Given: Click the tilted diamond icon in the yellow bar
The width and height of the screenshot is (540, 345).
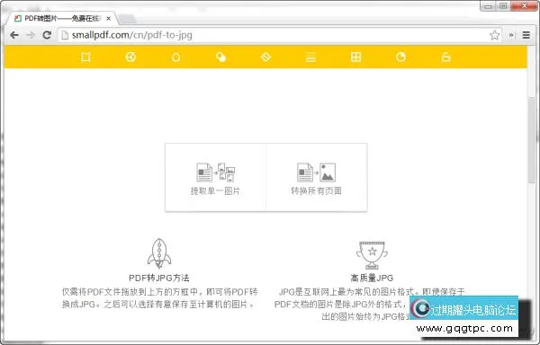Looking at the screenshot, I should 265,57.
